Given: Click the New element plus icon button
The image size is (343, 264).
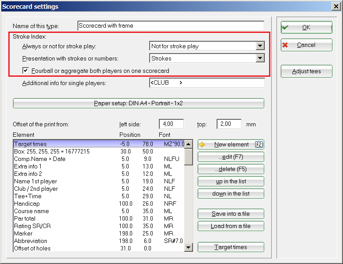Looking at the screenshot, I should pyautogui.click(x=231, y=145).
